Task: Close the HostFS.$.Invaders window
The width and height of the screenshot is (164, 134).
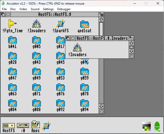Action: pos(73,38)
